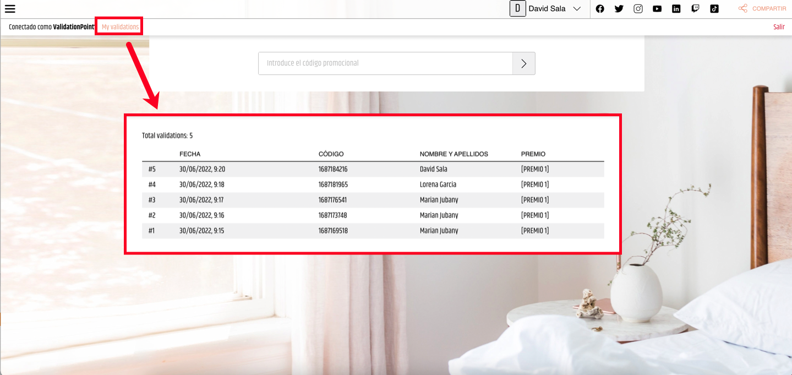
Task: Open the Facebook social link
Action: (600, 9)
